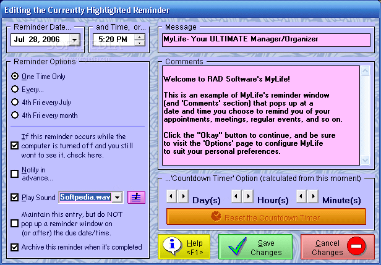Select 4th Fri every month option
Image resolution: width=381 pixels, height=265 pixels.
(15, 115)
